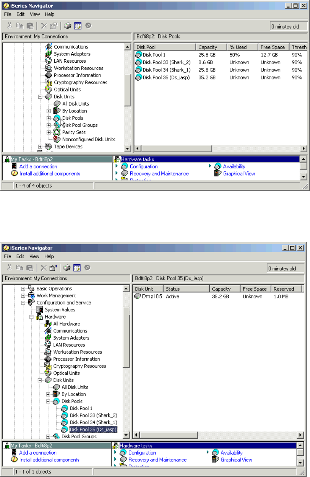Click bottom window tree scrollbar up arrow
Screen dimensions: 310x477
[x=127, y=289]
